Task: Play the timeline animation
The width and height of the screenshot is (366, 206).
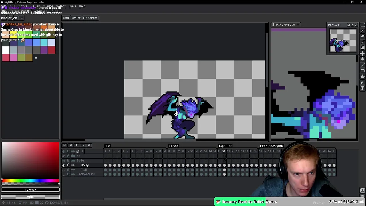Action: click(77, 146)
